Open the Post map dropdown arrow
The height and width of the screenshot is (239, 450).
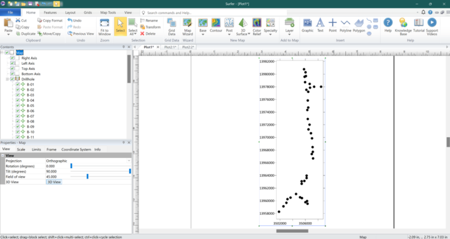click(229, 34)
